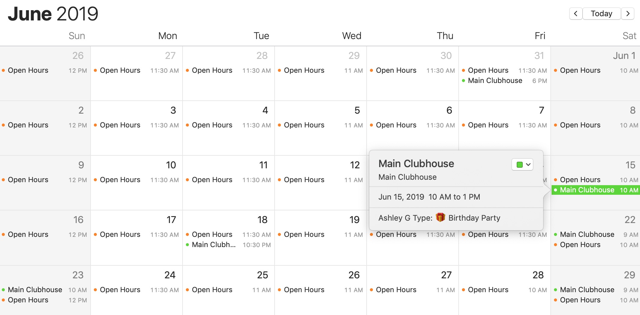Select Main Clubhouse event on May 31
This screenshot has width=640, height=315.
point(495,81)
